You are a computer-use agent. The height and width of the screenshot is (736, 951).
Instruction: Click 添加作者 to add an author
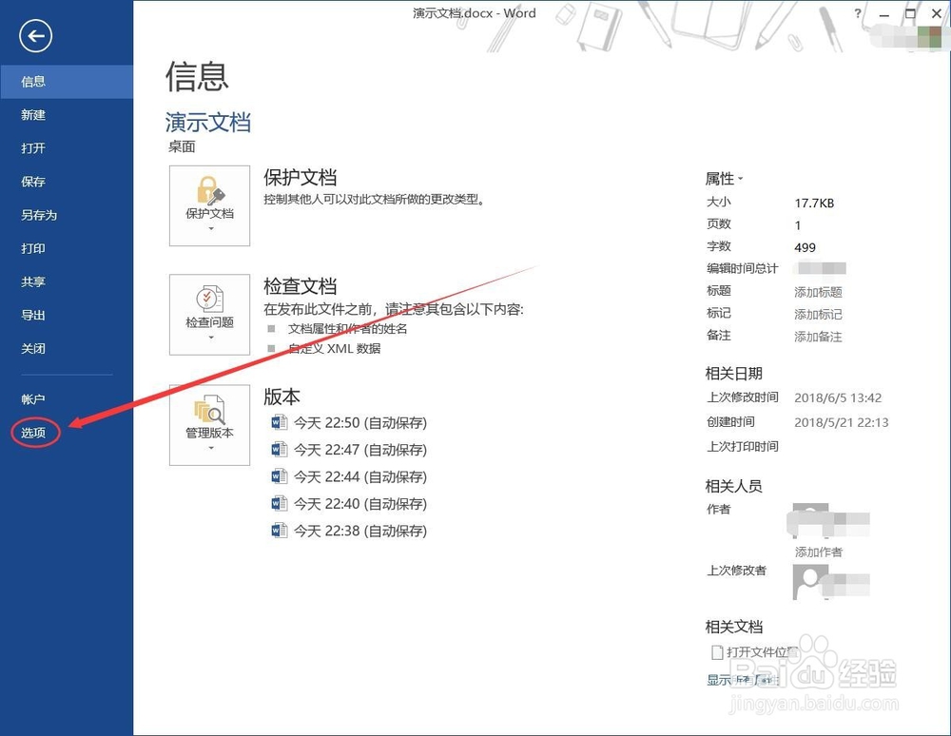point(819,552)
